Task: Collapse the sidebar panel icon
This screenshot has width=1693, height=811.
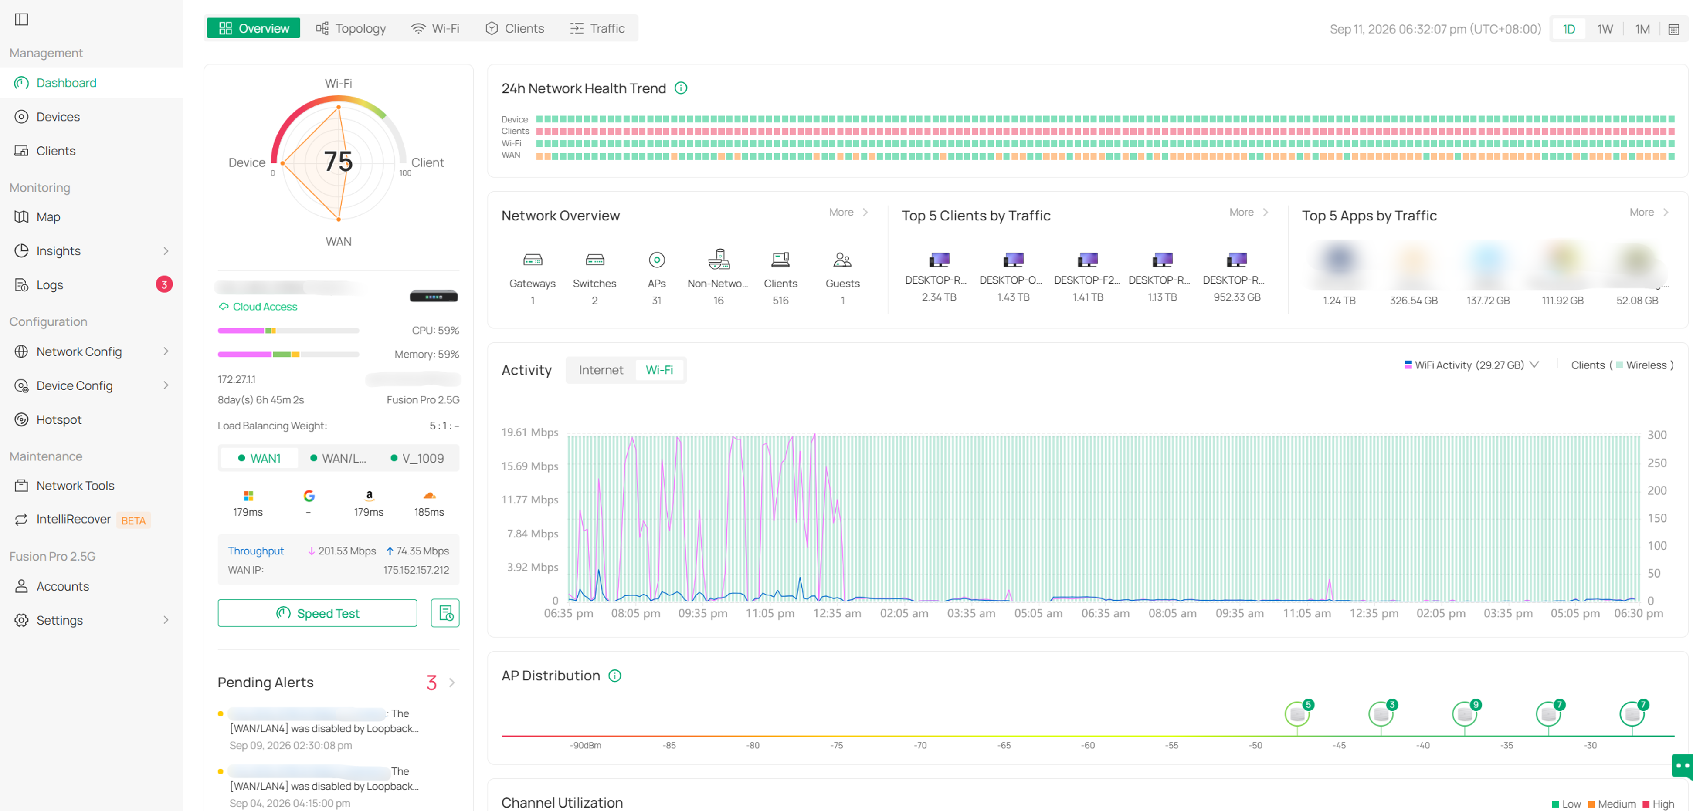Action: pyautogui.click(x=22, y=19)
